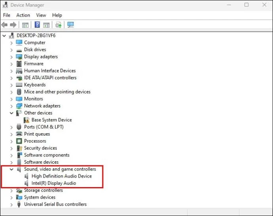Expand IDE ATA/ATAPI controllers chevron
Viewport: 273px width, 216px height.
11,78
